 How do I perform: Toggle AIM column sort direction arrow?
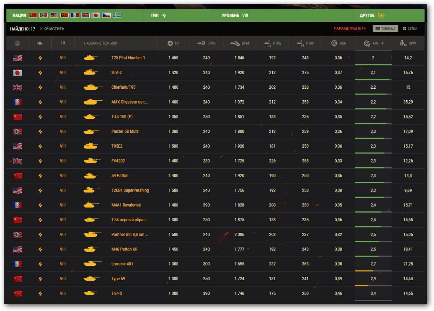pyautogui.click(x=382, y=43)
